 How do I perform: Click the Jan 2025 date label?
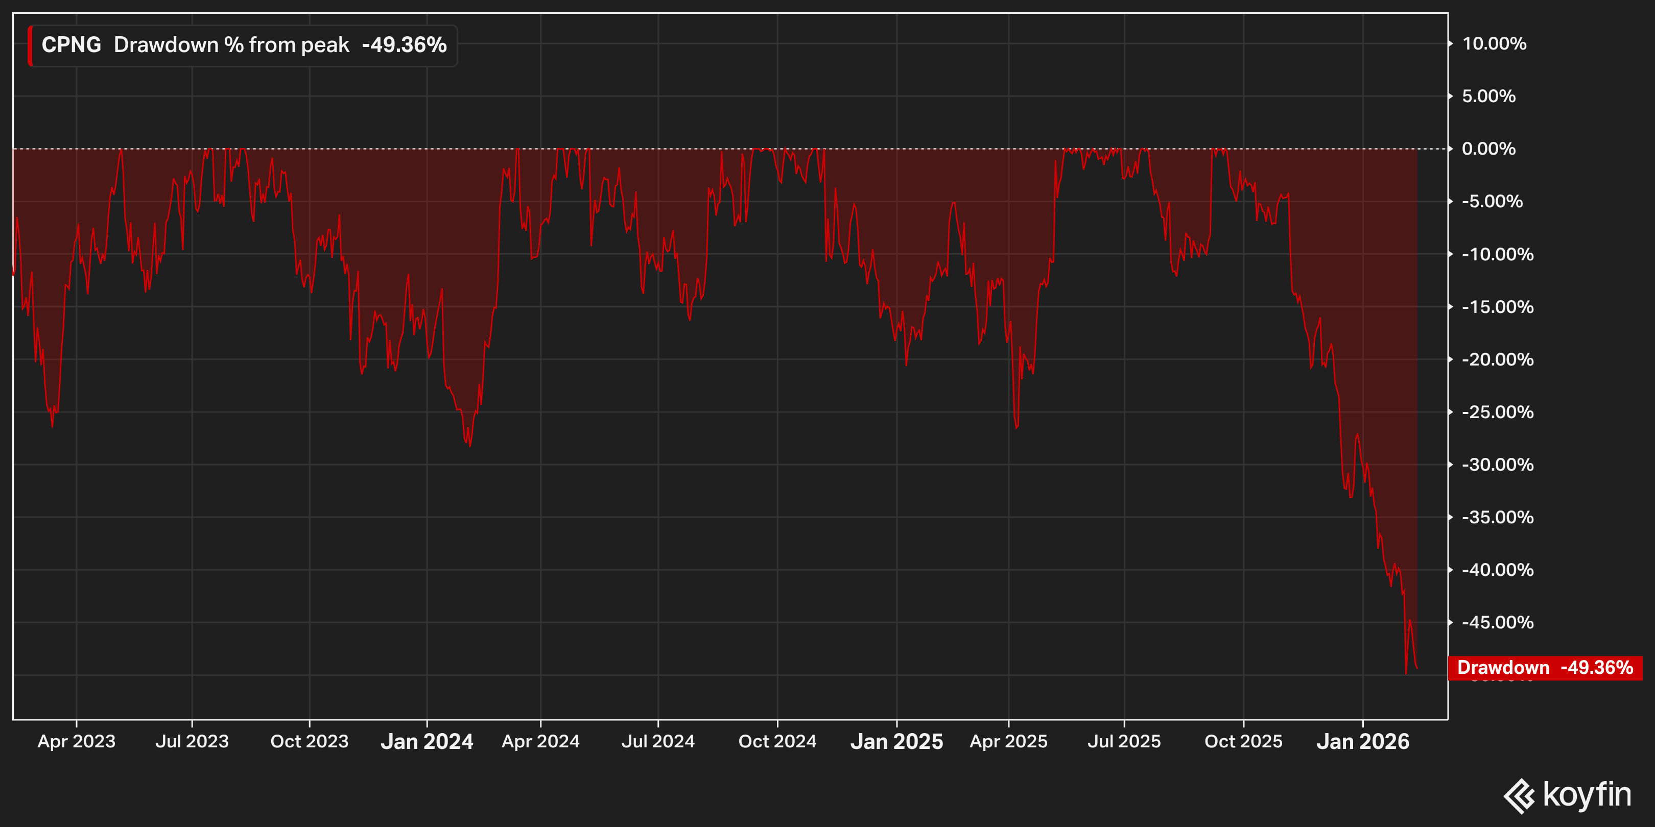click(x=896, y=742)
